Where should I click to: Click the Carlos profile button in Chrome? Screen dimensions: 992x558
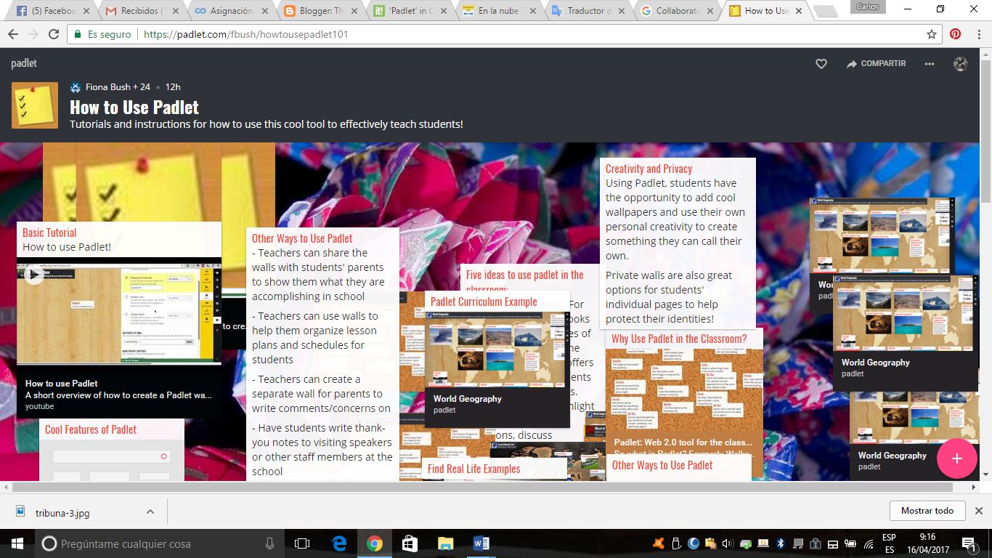click(x=867, y=7)
